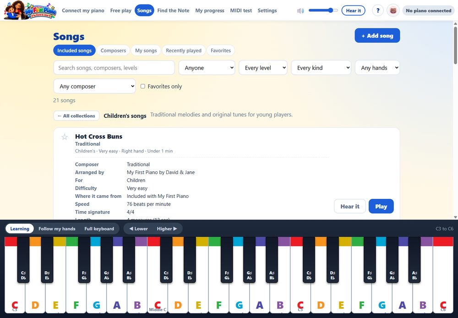Select the Songs nav item
Screen dimensions: 458x318
tap(144, 11)
